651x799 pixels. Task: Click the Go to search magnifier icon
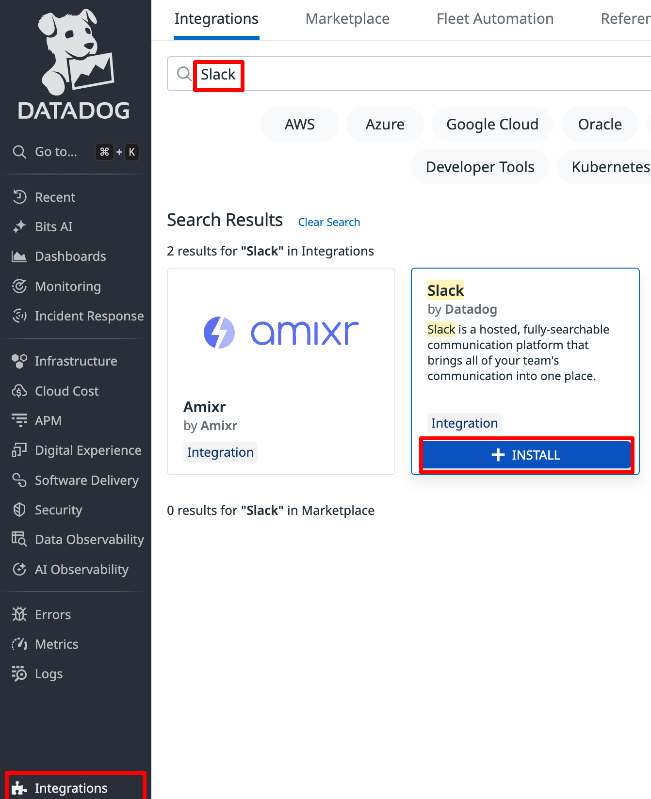pyautogui.click(x=19, y=152)
